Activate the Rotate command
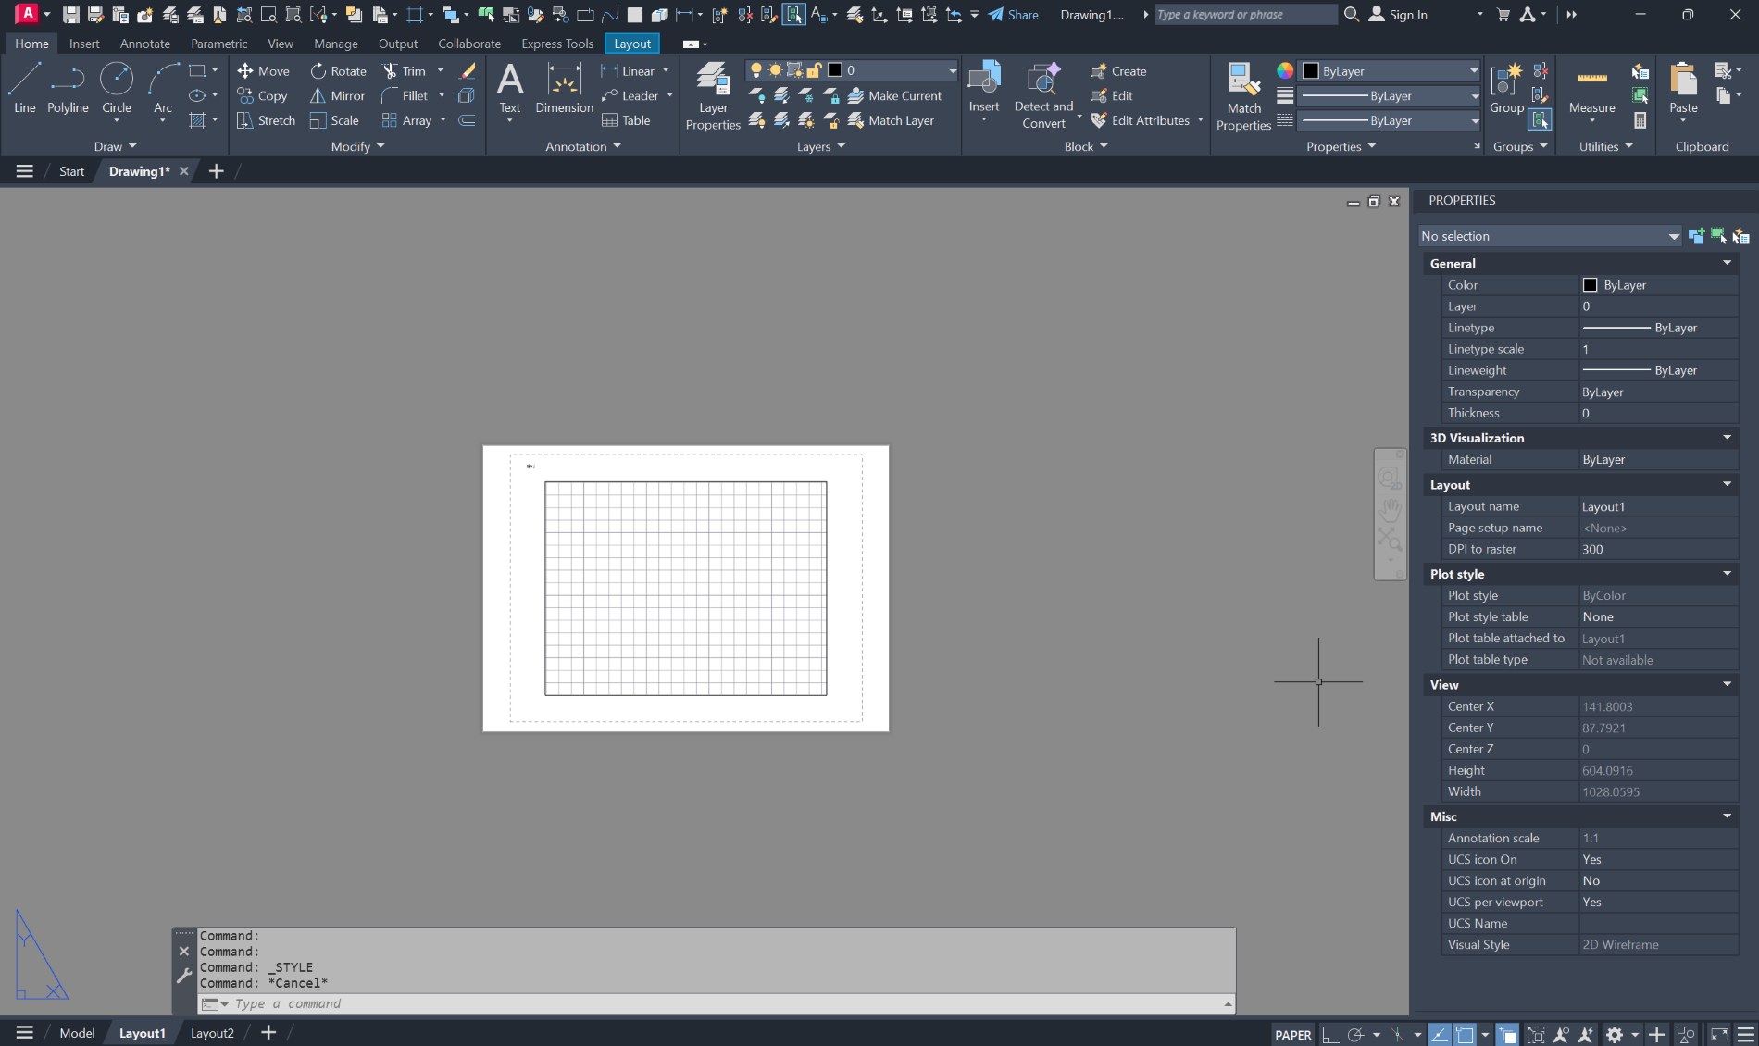The image size is (1759, 1046). [x=338, y=71]
